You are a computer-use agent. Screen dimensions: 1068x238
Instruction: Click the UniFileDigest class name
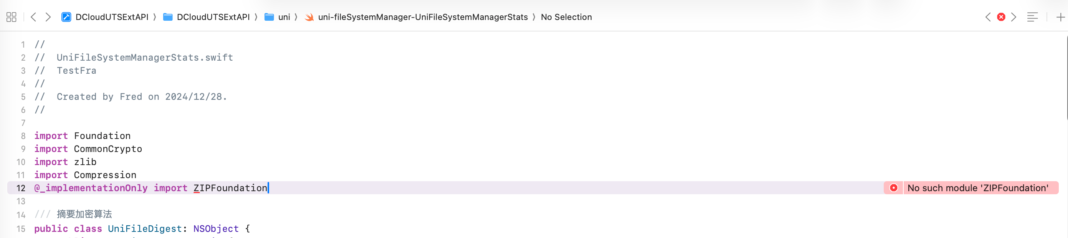[145, 228]
